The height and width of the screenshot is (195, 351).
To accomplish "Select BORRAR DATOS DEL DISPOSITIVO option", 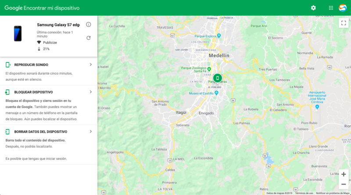I will 41,132.
